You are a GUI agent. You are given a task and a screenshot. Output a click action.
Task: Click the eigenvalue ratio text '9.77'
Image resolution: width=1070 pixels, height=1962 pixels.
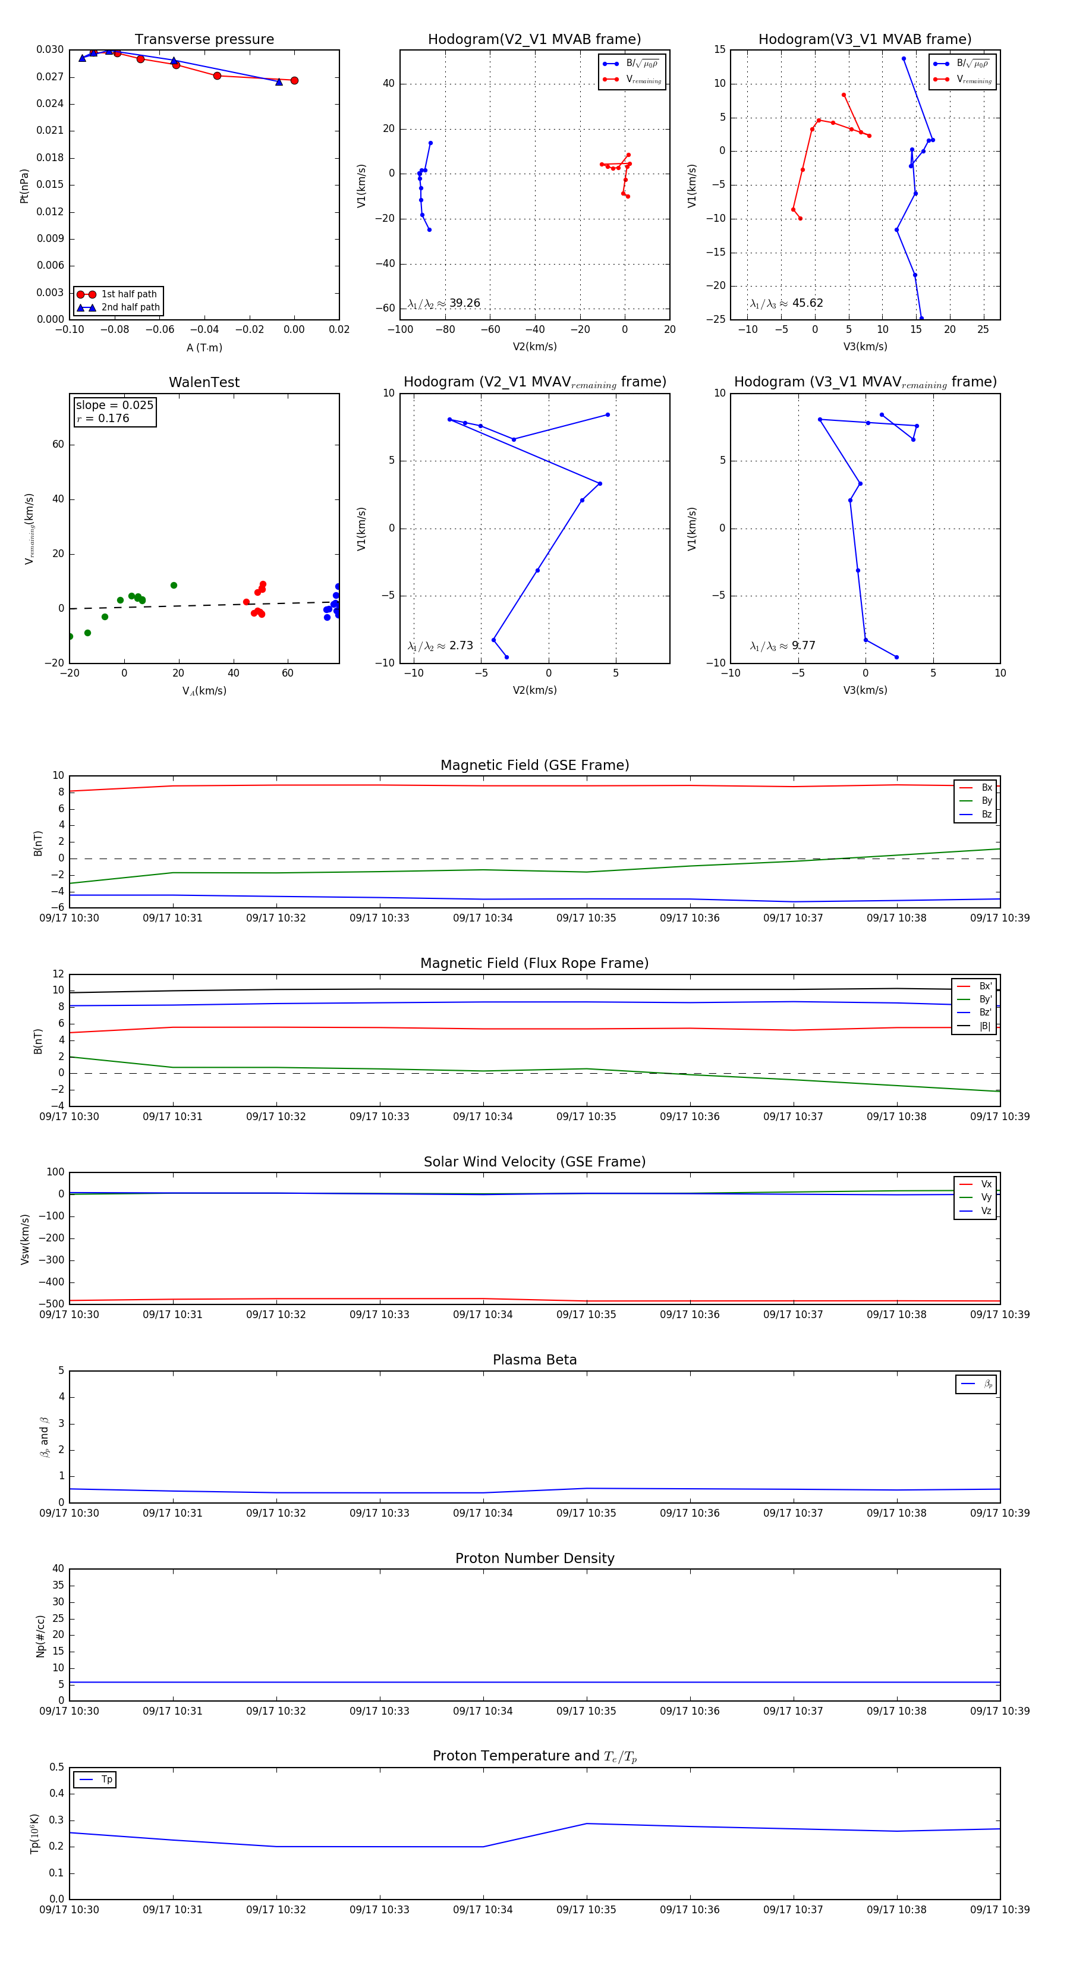(x=804, y=646)
